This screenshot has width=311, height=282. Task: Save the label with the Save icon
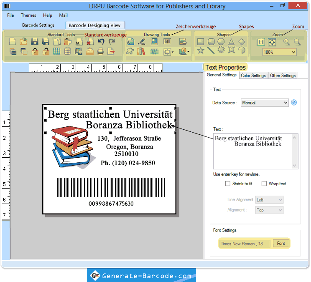tap(35, 42)
